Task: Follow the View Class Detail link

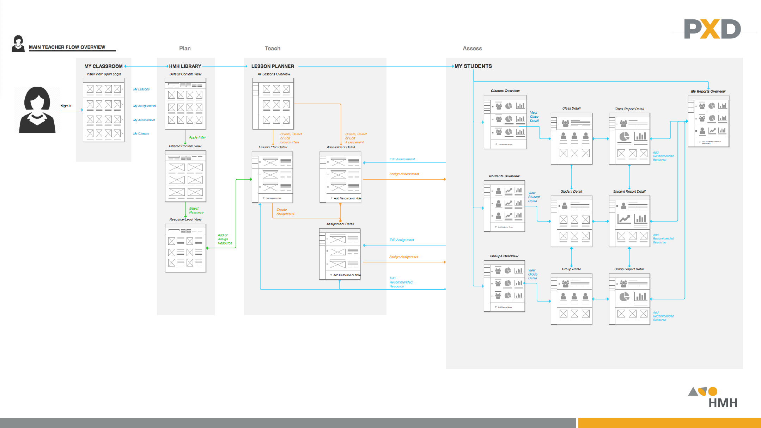Action: click(x=534, y=117)
